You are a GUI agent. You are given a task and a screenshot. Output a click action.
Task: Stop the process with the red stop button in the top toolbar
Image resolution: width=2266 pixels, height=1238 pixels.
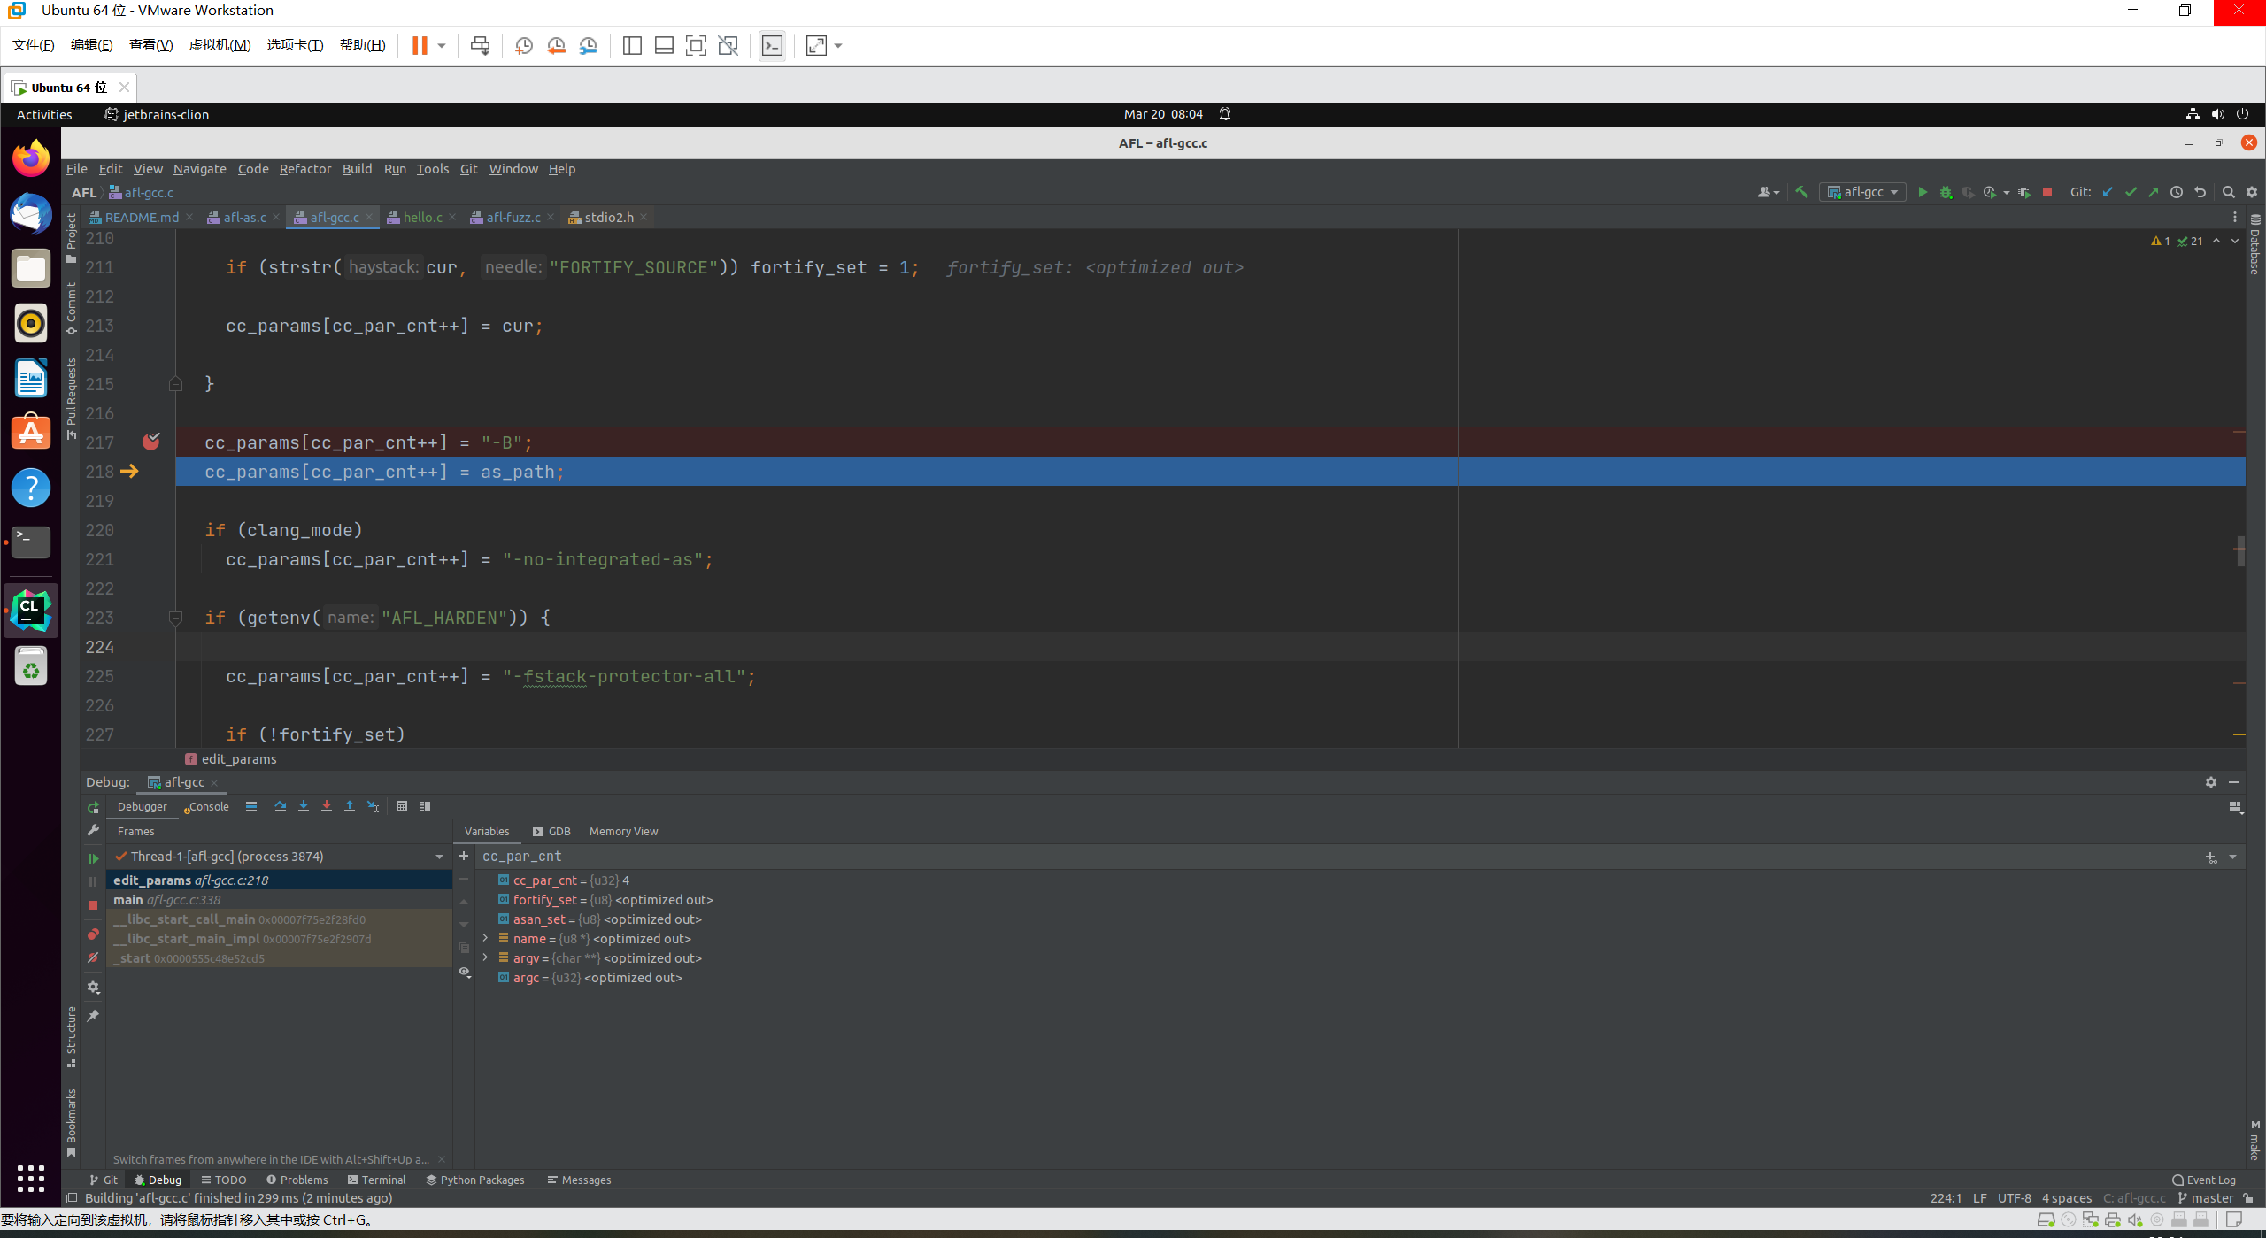point(2046,192)
